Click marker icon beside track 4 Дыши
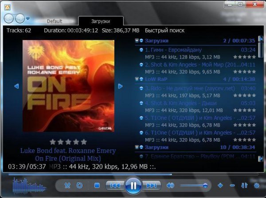The height and width of the screenshot is (198, 266). pyautogui.click(x=141, y=103)
